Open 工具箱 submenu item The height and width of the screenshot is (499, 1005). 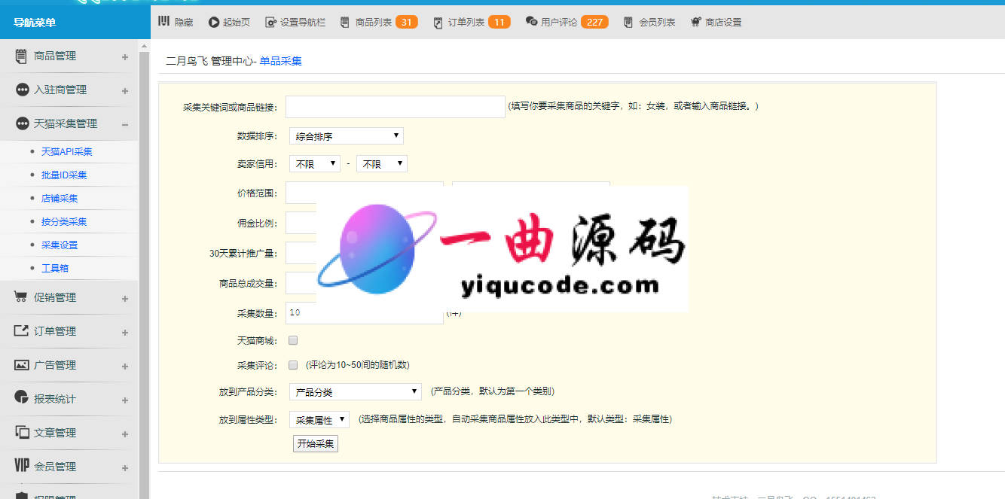click(x=55, y=268)
